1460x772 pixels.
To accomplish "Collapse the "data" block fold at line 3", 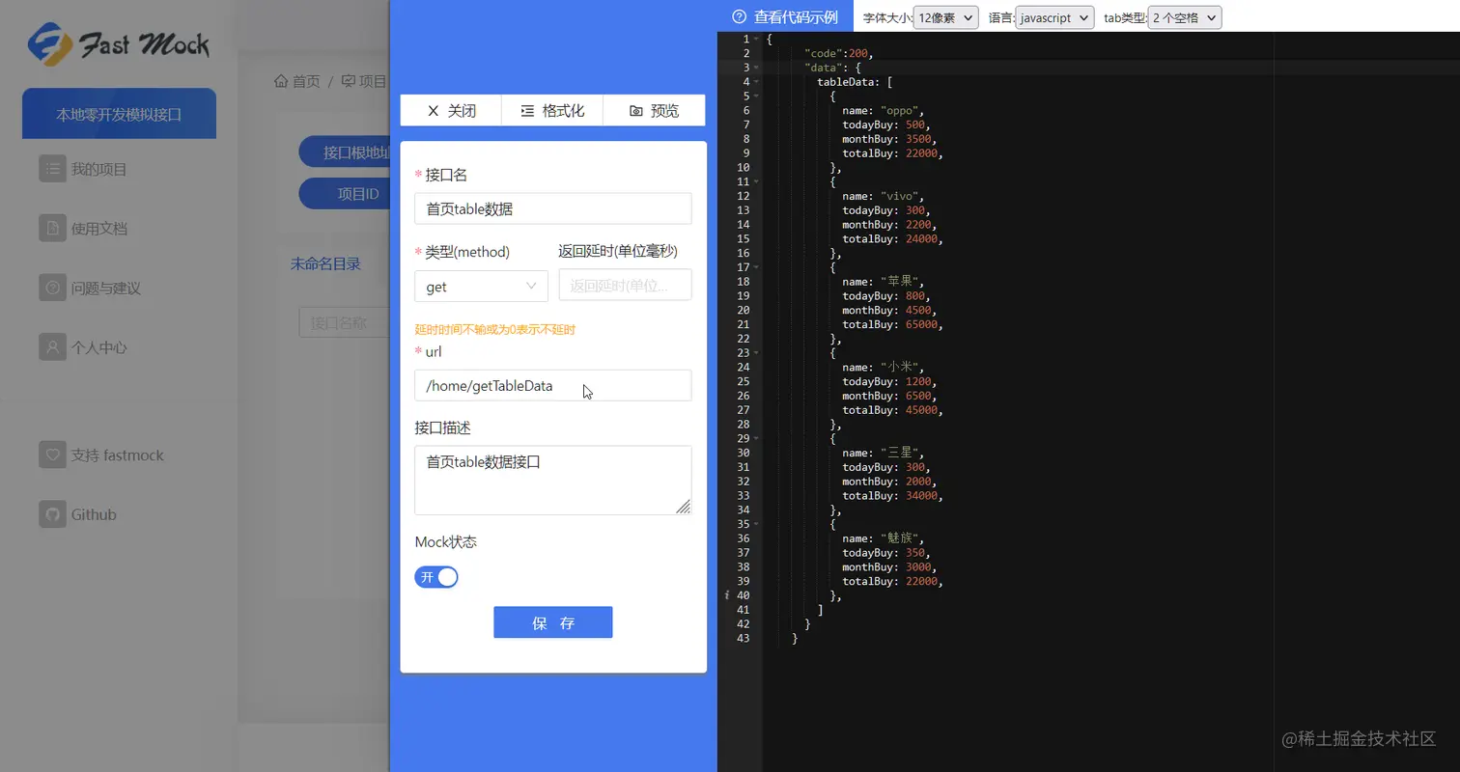I will click(x=757, y=68).
